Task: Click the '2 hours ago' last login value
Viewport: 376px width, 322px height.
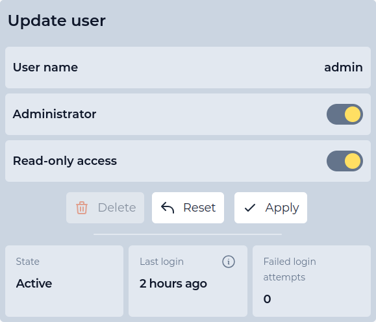Action: (x=173, y=284)
